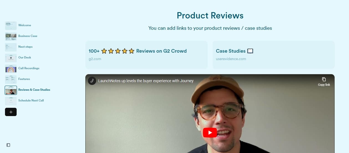This screenshot has height=153, width=349.
Task: Click the Product Reviews heading
Action: tap(210, 15)
